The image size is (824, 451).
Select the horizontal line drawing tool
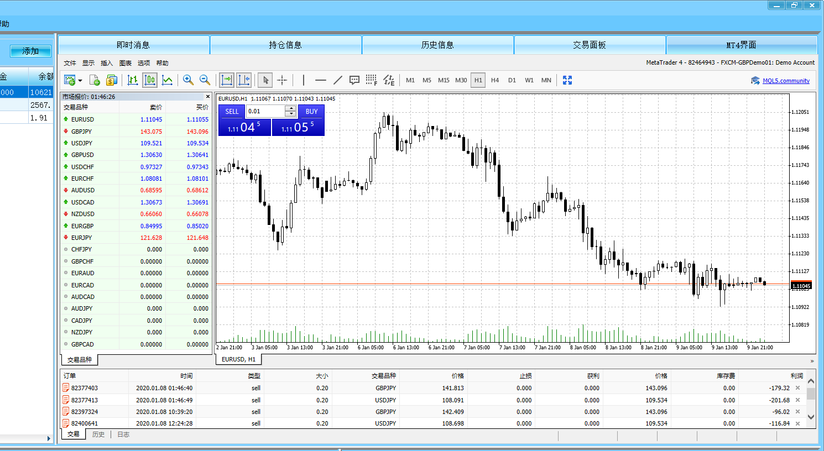pos(320,80)
